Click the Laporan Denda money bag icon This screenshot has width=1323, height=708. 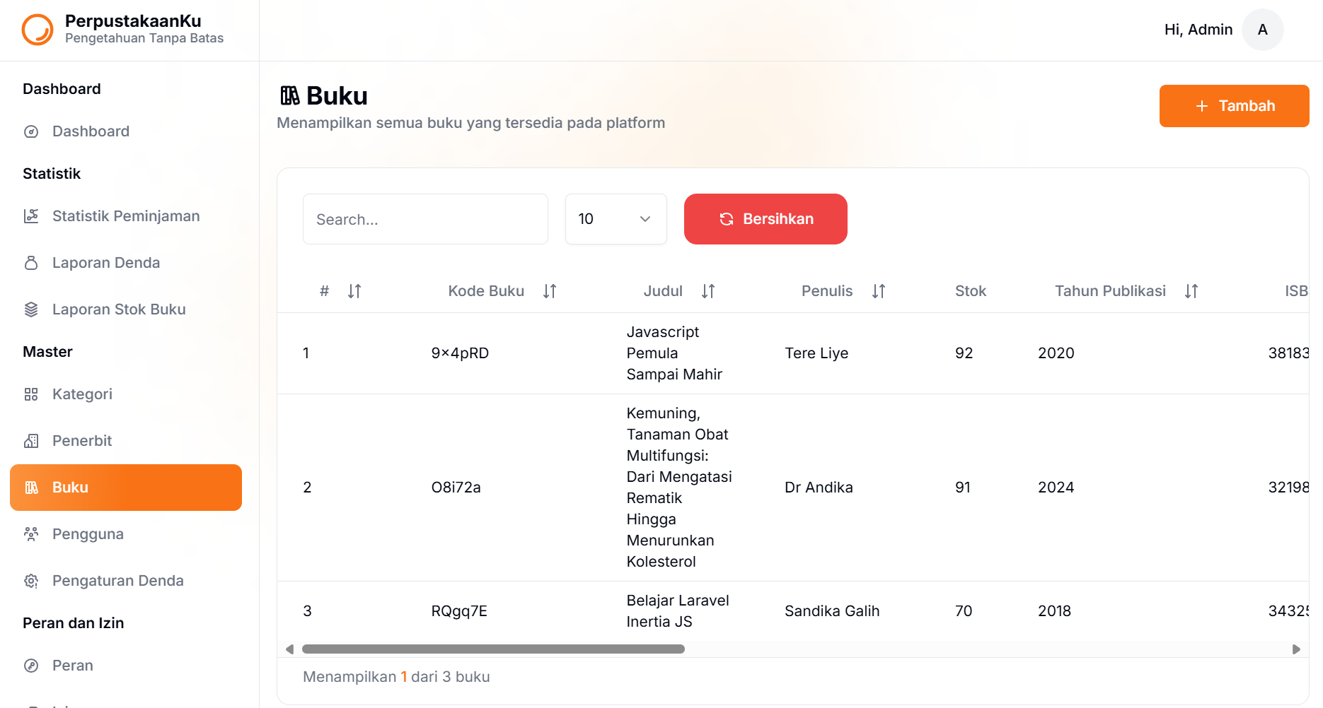[31, 263]
